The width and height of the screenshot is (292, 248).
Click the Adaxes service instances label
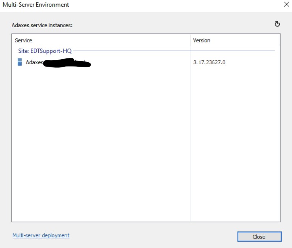pos(42,25)
